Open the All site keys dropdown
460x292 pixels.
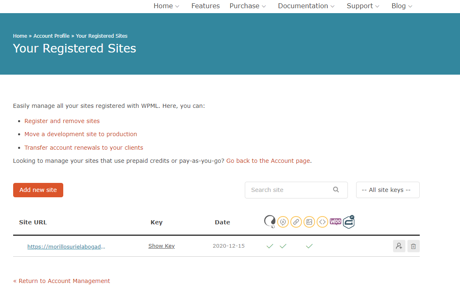(x=387, y=190)
